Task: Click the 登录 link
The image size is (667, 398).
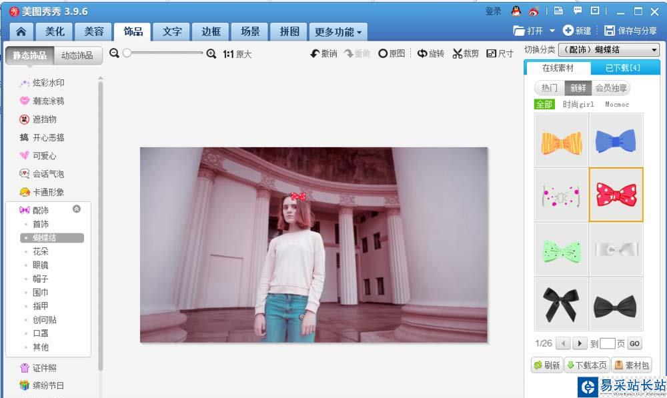Action: [x=494, y=11]
